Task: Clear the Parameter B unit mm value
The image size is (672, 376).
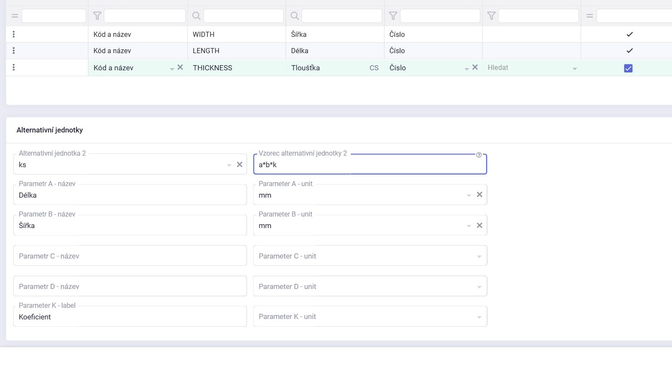Action: pyautogui.click(x=479, y=226)
